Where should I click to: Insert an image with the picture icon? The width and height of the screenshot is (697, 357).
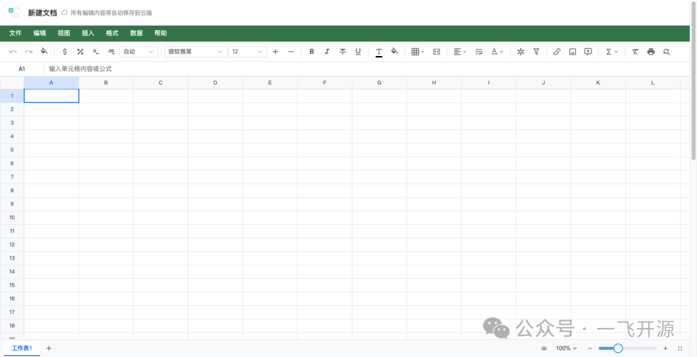click(572, 52)
